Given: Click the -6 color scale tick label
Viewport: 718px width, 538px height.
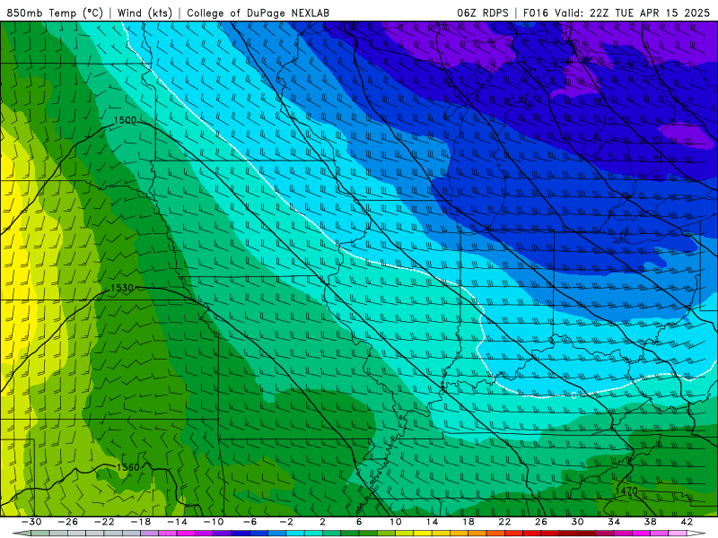Looking at the screenshot, I should point(250,522).
